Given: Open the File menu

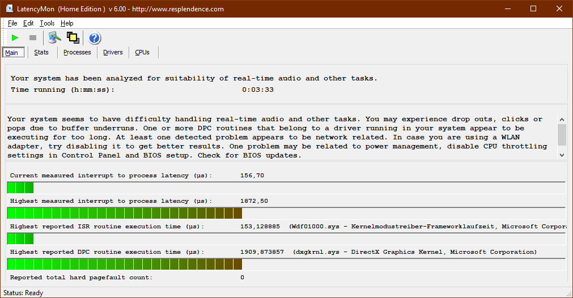Looking at the screenshot, I should [12, 23].
